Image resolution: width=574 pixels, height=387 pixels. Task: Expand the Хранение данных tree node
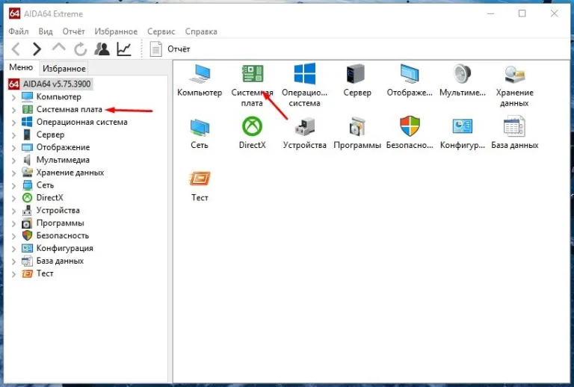coord(13,173)
